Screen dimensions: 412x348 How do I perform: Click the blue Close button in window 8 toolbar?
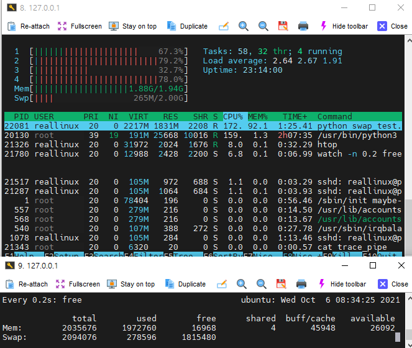pyautogui.click(x=392, y=26)
